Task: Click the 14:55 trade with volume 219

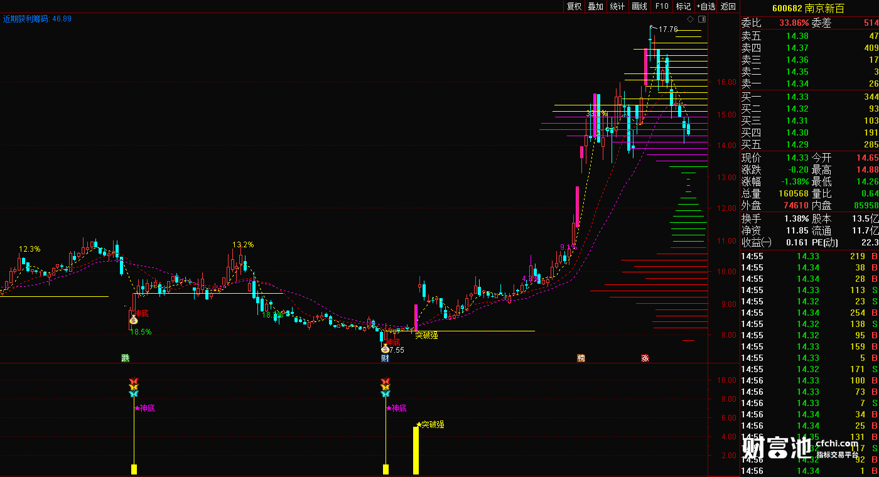Action: 810,256
